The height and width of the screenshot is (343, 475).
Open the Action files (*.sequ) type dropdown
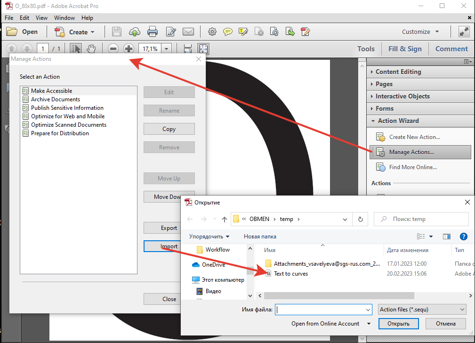coord(422,310)
